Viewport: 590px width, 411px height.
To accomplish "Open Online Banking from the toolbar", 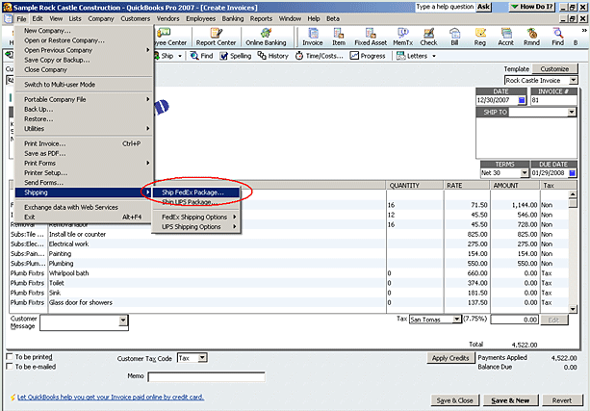I will tap(266, 37).
